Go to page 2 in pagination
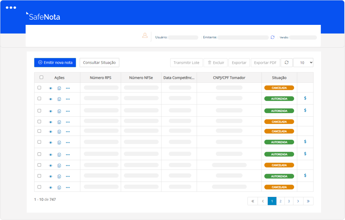The width and height of the screenshot is (345, 220). coord(280,201)
